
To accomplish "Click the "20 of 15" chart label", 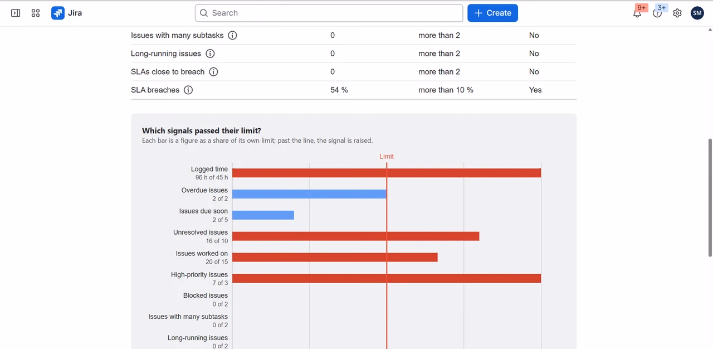I will [x=217, y=261].
